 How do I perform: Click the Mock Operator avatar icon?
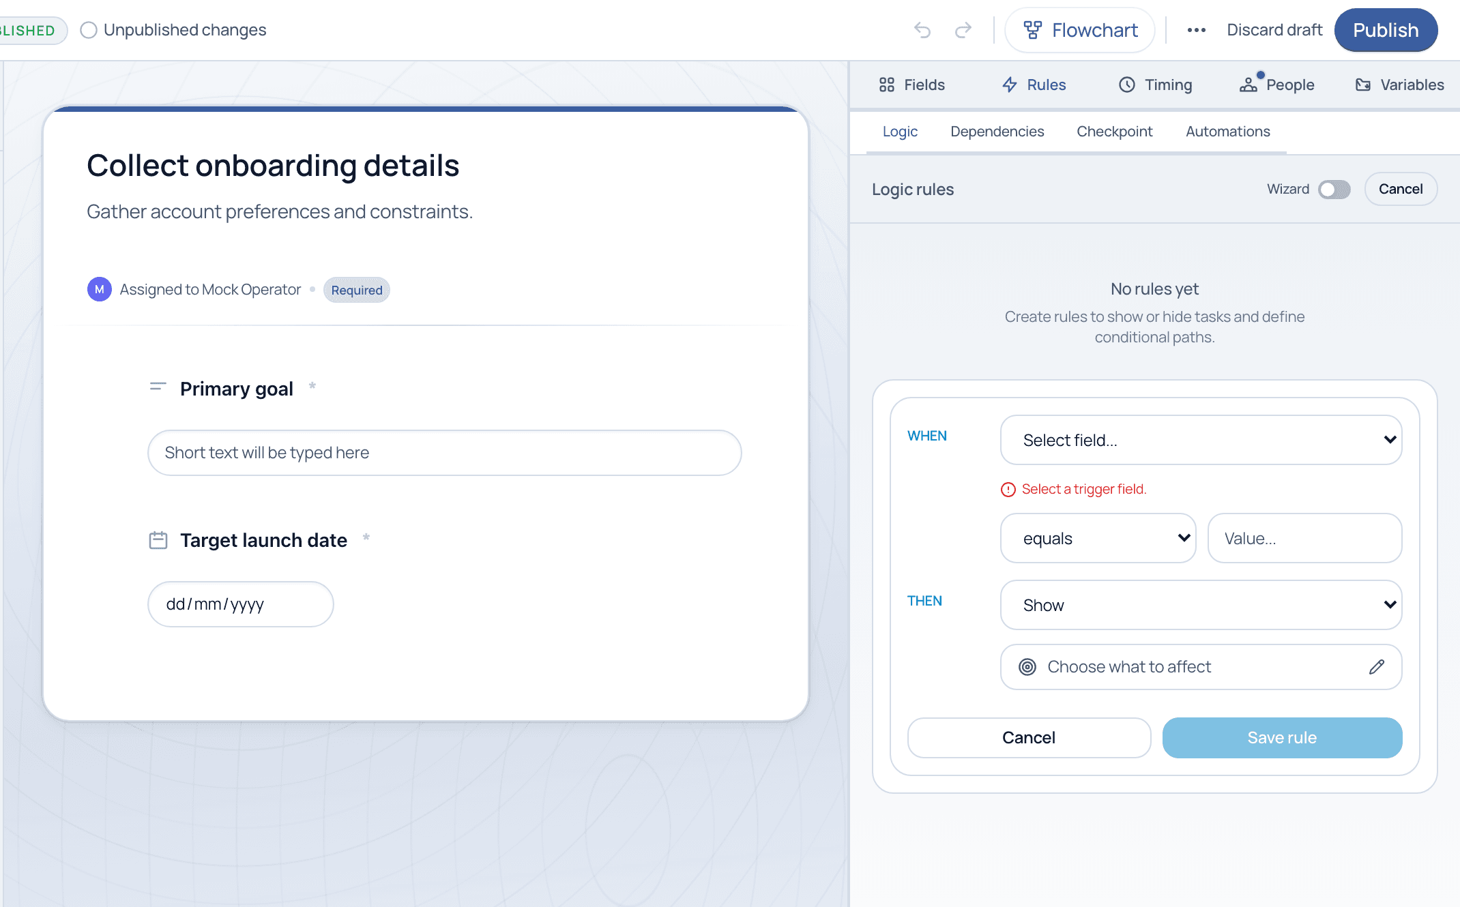pyautogui.click(x=100, y=289)
